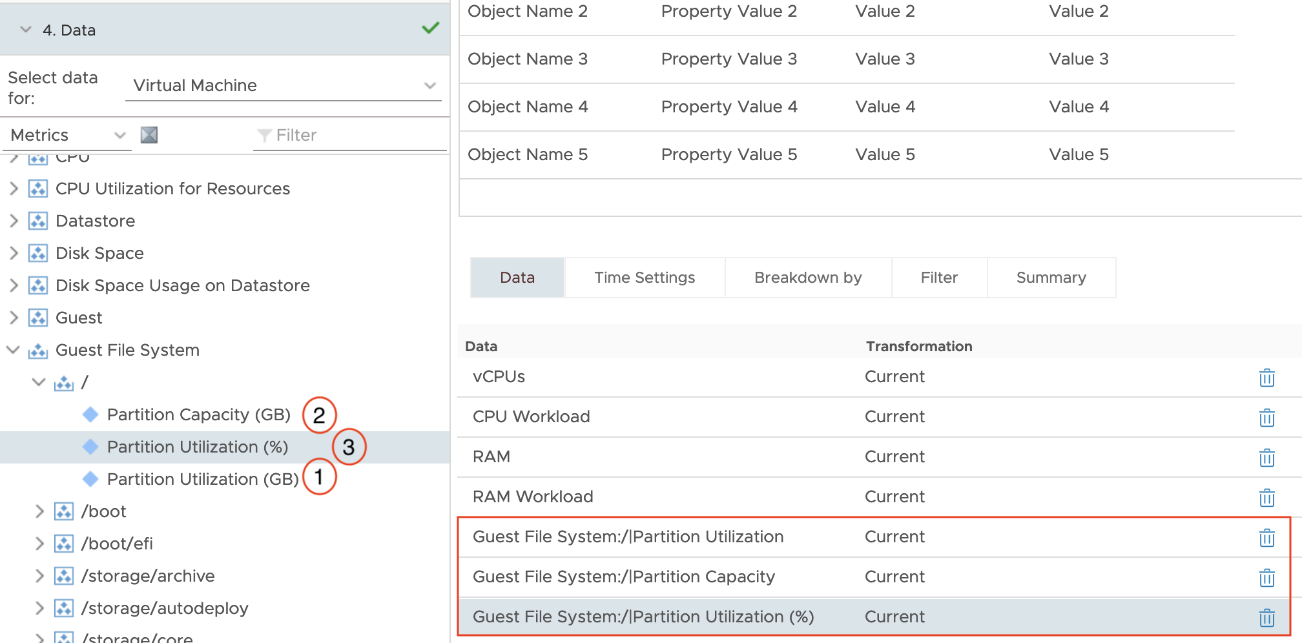The height and width of the screenshot is (643, 1302).
Task: Expand the Datastore metric group
Action: [x=14, y=221]
